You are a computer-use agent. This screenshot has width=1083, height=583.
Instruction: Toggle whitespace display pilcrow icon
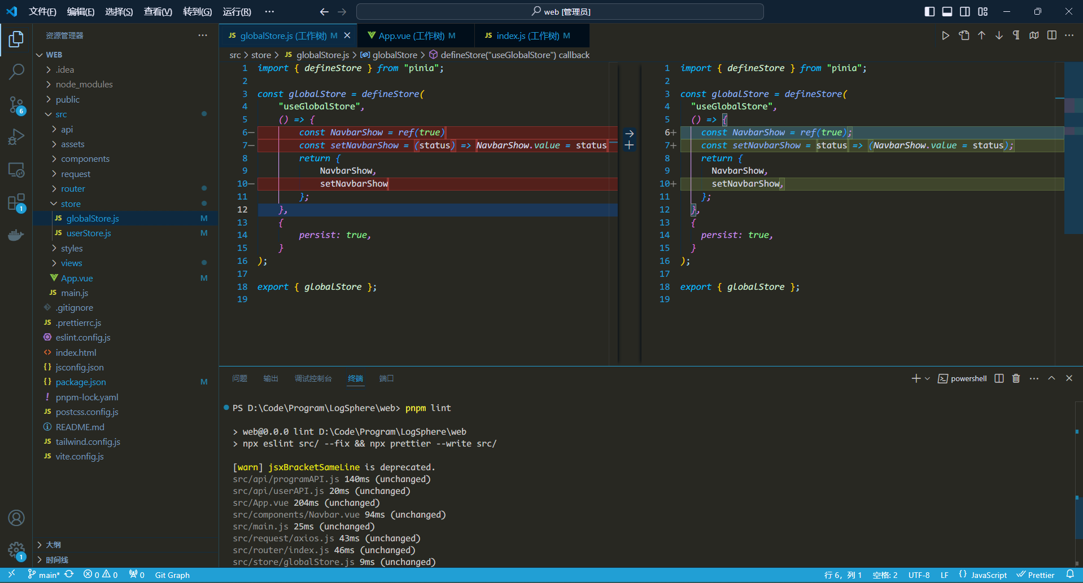pyautogui.click(x=1016, y=36)
